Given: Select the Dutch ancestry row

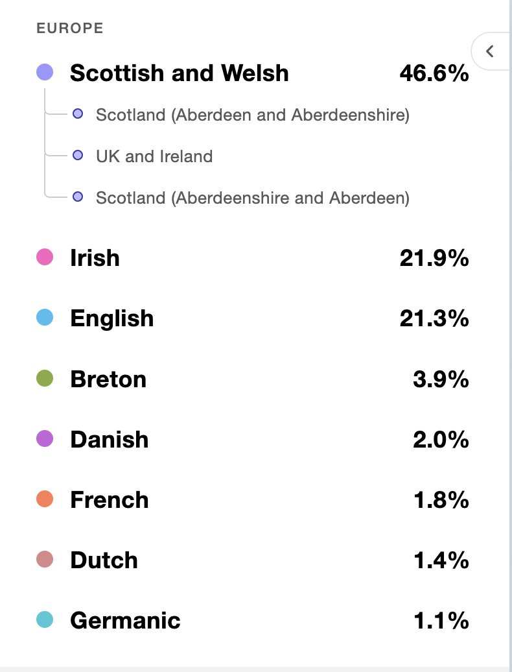Looking at the screenshot, I should (253, 560).
